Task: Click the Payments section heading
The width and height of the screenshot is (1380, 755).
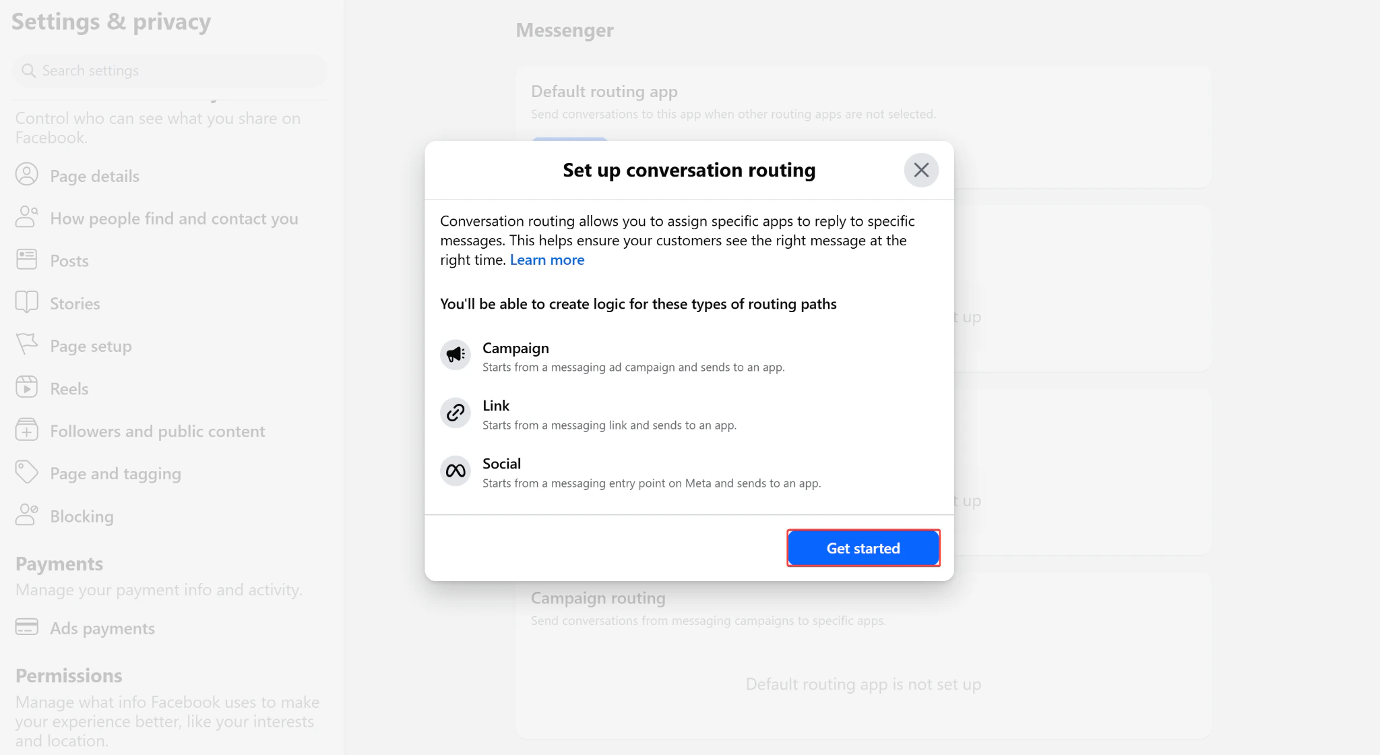Action: point(59,564)
